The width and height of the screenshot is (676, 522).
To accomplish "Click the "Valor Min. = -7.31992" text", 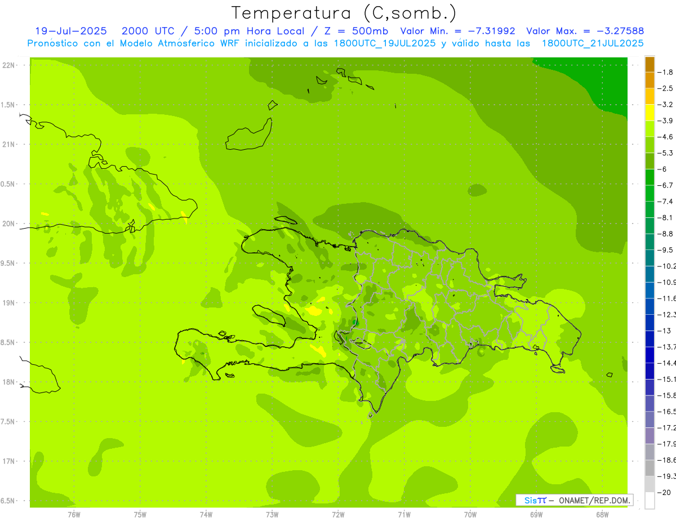I will coord(457,31).
